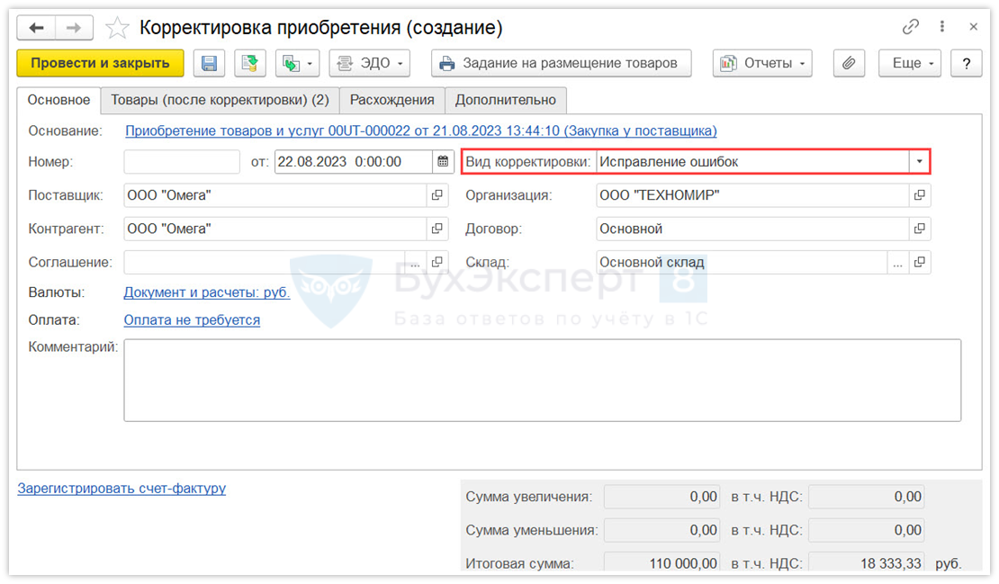This screenshot has width=999, height=584.
Task: Switch to Товары (после корректировки) (2) tab
Action: (220, 100)
